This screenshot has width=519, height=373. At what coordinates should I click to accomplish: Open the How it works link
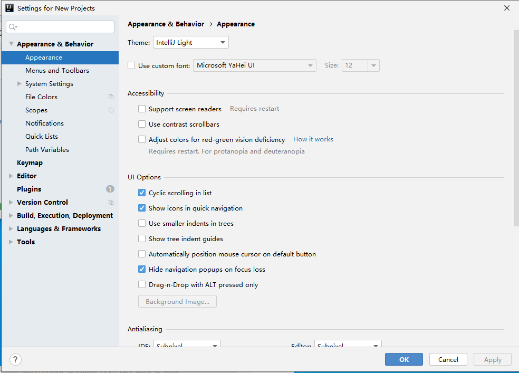point(313,139)
